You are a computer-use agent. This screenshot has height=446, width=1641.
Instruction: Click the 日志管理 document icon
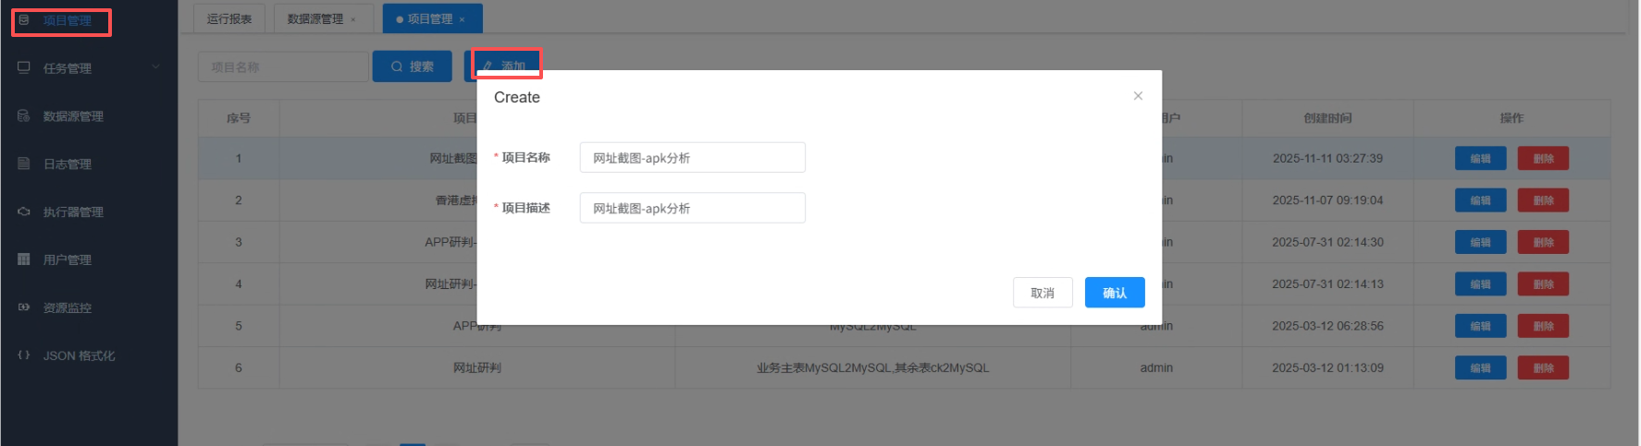tap(24, 163)
